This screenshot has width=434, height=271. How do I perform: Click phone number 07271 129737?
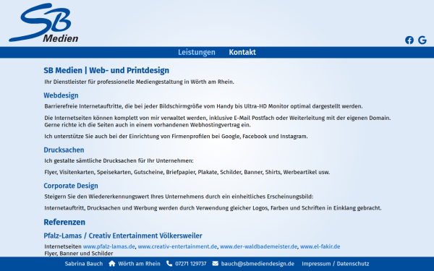click(191, 264)
